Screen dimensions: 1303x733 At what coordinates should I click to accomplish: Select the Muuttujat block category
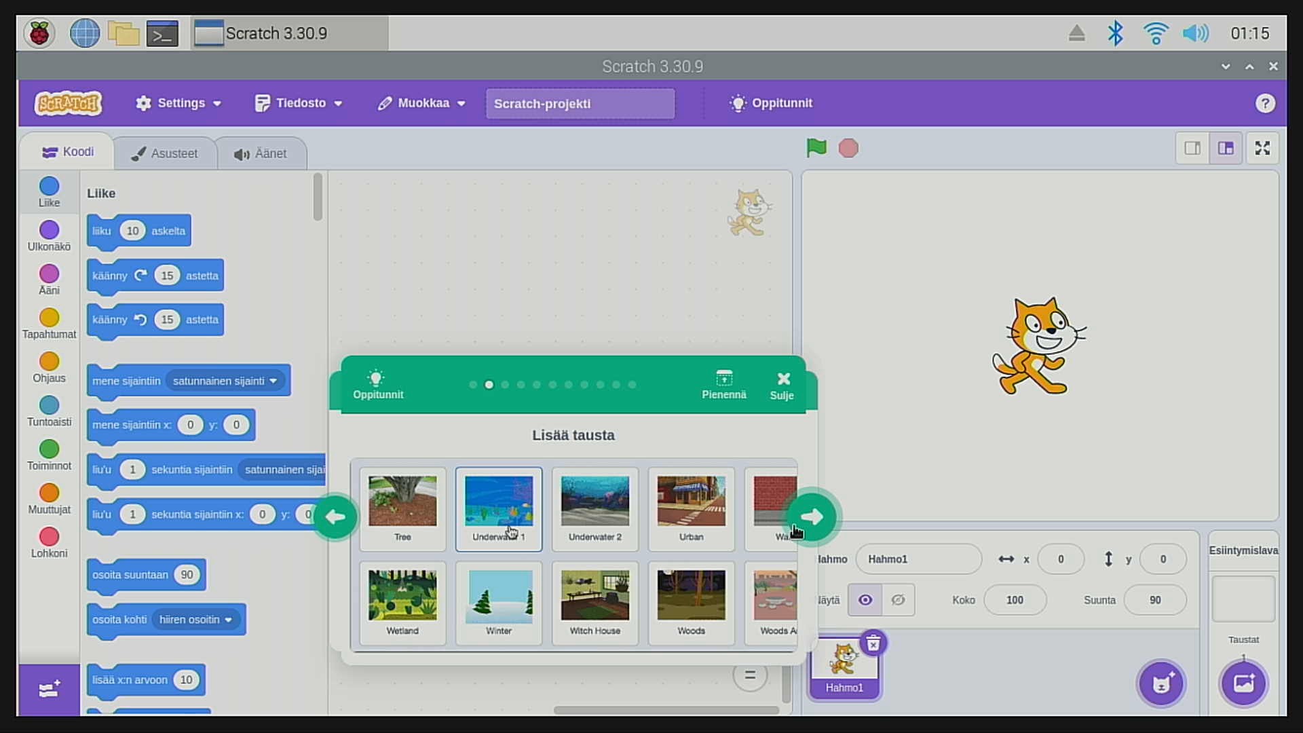[x=49, y=499]
